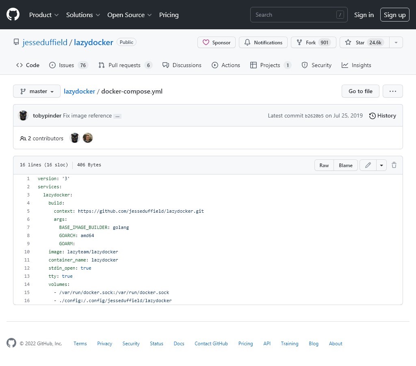Focus the Search input field
The image size is (416, 366).
point(299,15)
